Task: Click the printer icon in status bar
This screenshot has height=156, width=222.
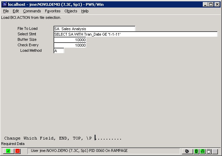Action: (208, 151)
